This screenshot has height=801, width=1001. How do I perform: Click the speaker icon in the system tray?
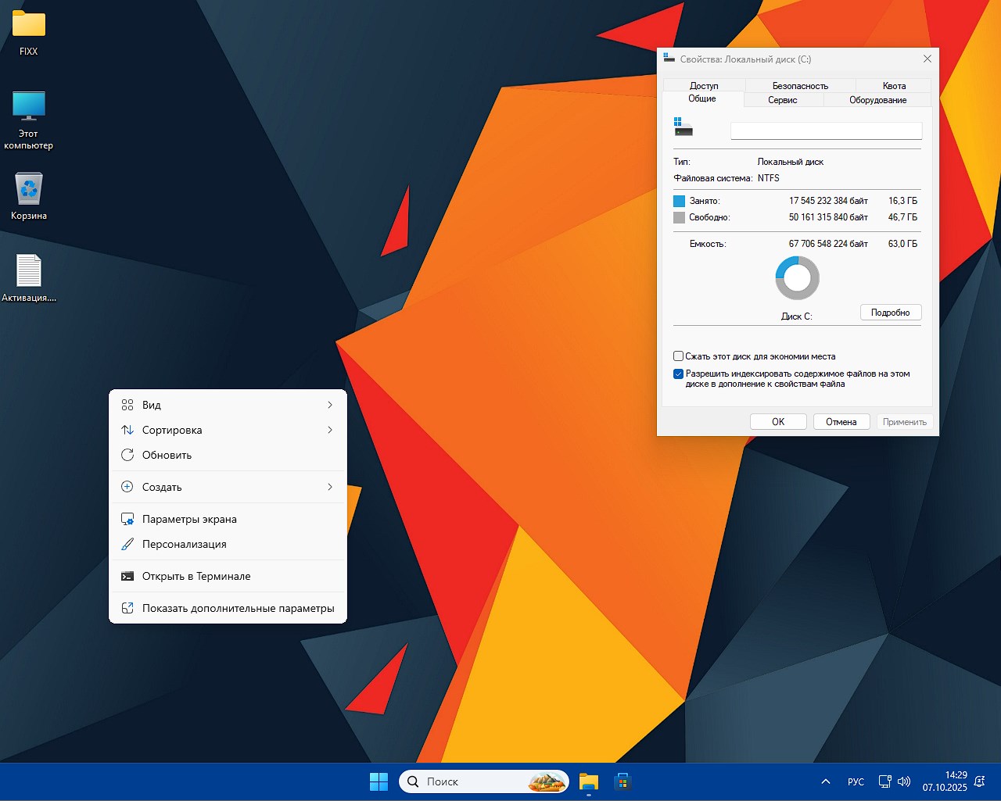tap(903, 781)
